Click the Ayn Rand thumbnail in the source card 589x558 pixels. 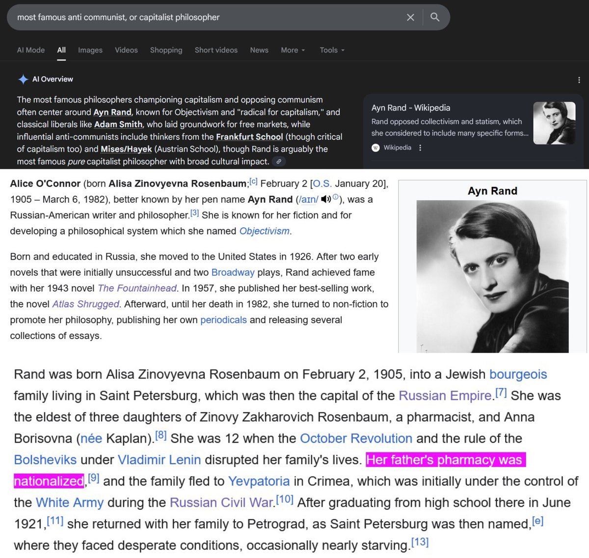[554, 123]
